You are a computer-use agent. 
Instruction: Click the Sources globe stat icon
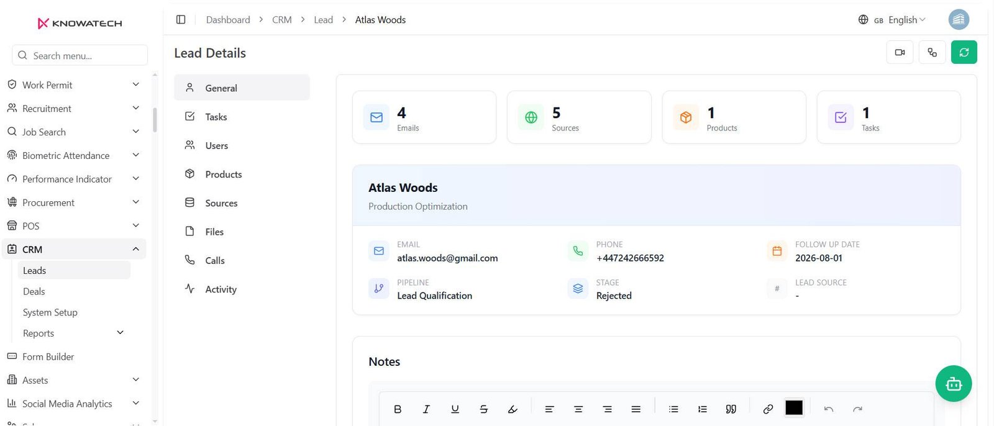(x=531, y=117)
